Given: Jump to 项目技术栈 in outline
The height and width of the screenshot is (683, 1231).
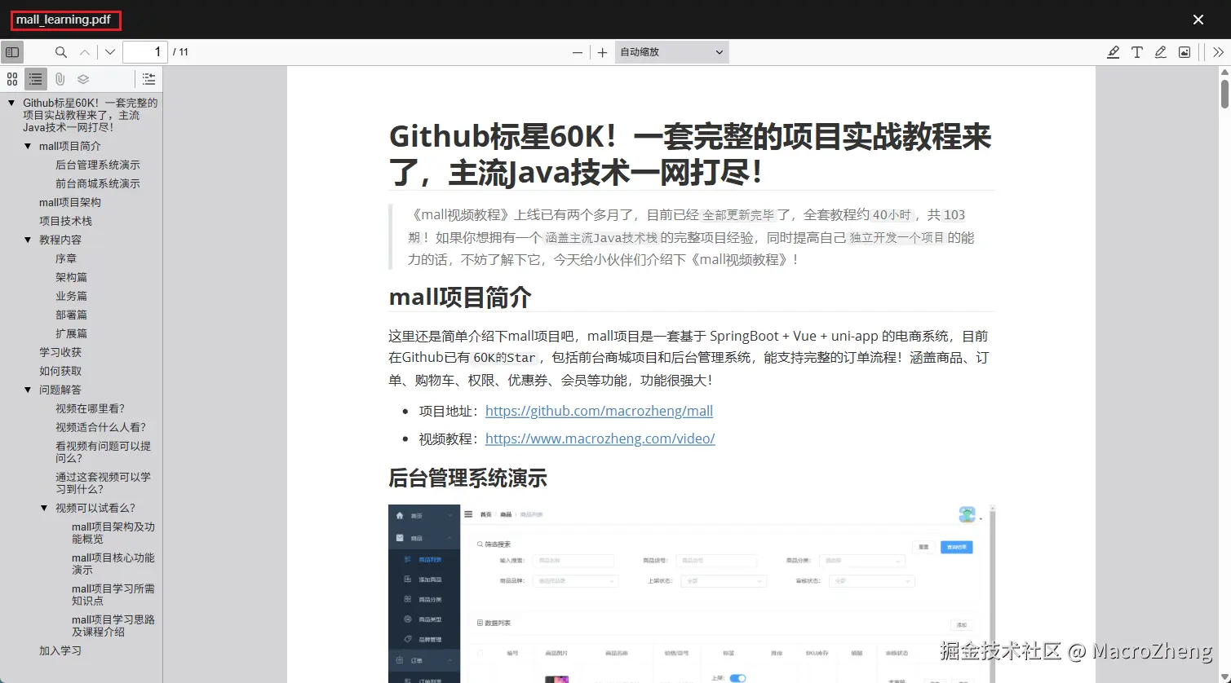Looking at the screenshot, I should tap(65, 221).
